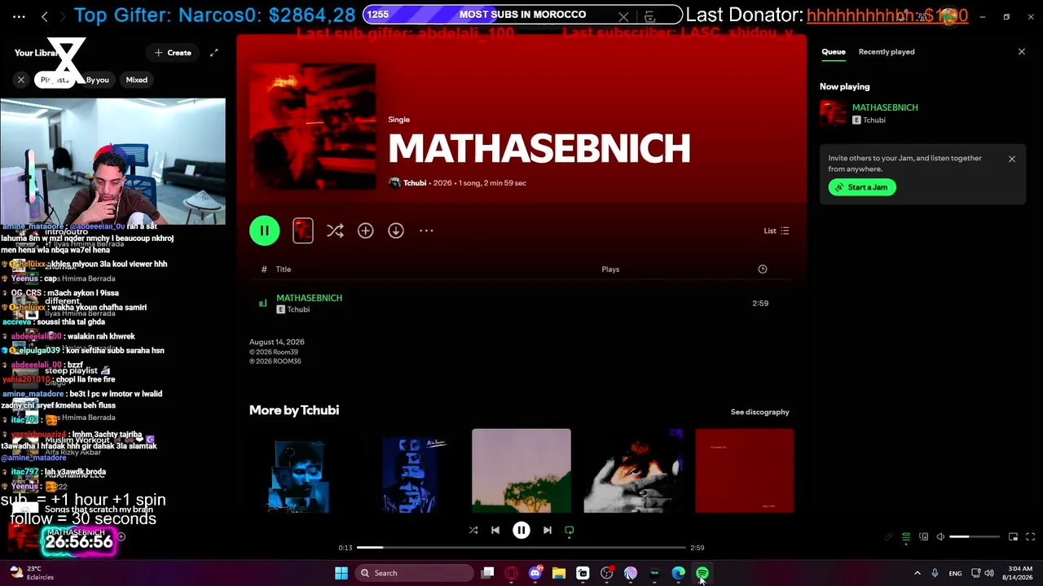The image size is (1043, 586).
Task: Open the List view options dropdown
Action: point(776,231)
